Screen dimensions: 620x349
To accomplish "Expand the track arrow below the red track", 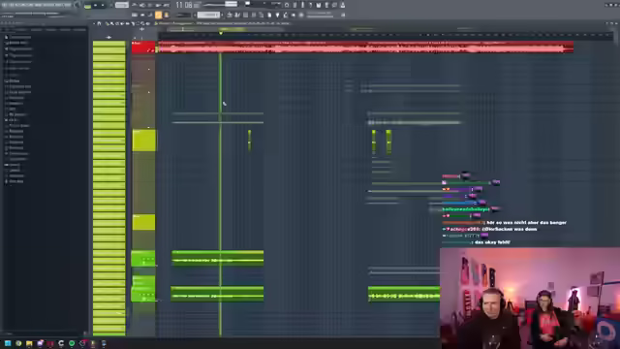I will [149, 69].
